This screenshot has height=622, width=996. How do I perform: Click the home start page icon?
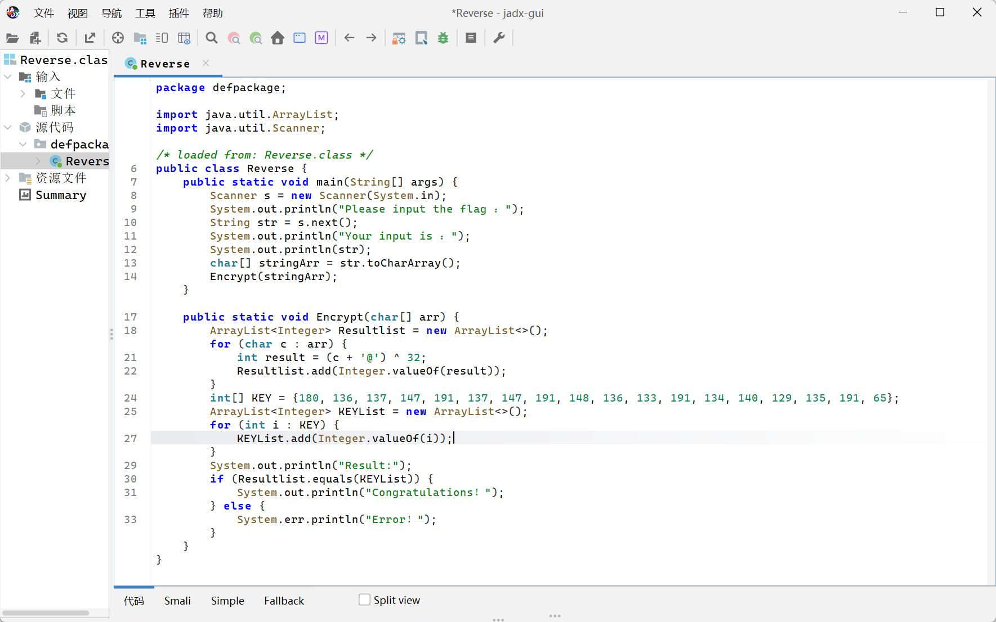tap(278, 38)
